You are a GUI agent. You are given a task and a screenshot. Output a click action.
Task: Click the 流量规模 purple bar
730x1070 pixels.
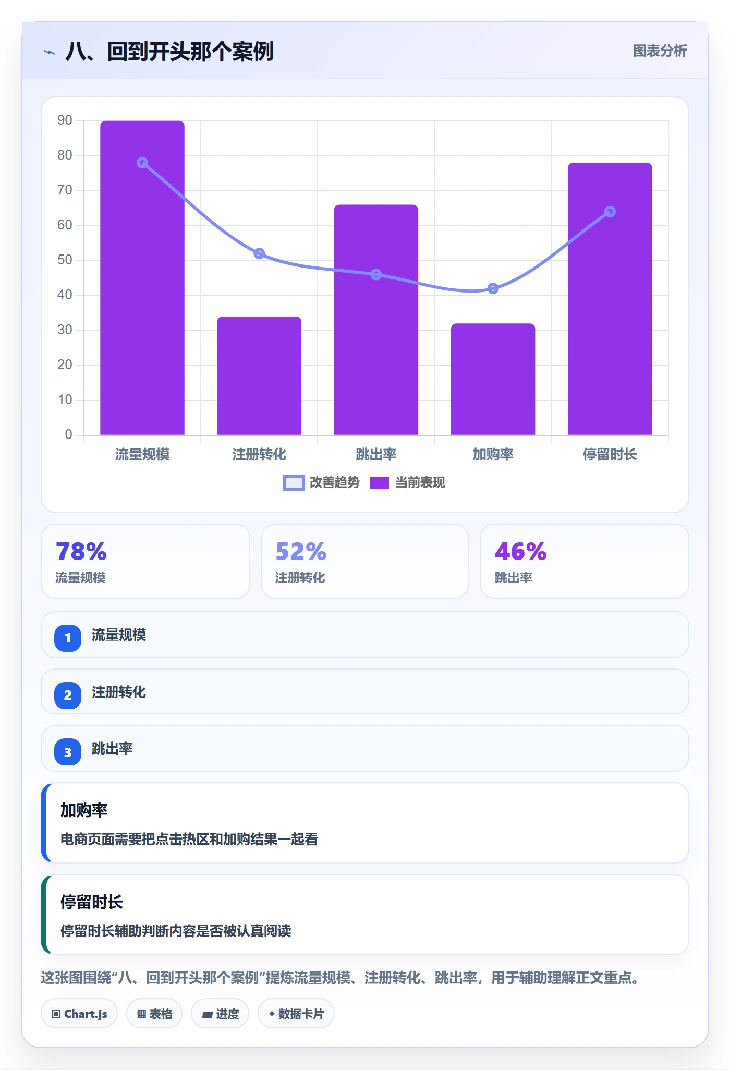coord(142,278)
